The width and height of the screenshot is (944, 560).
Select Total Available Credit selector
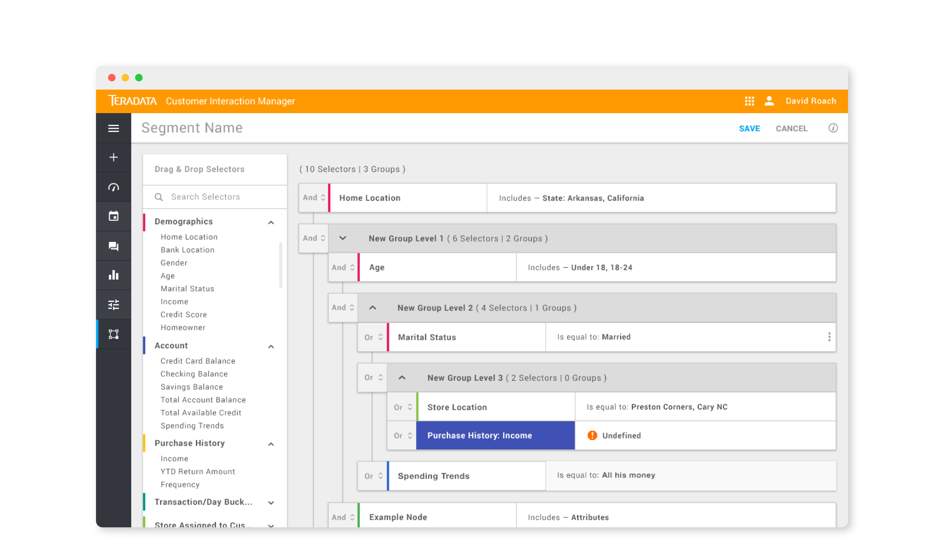201,412
